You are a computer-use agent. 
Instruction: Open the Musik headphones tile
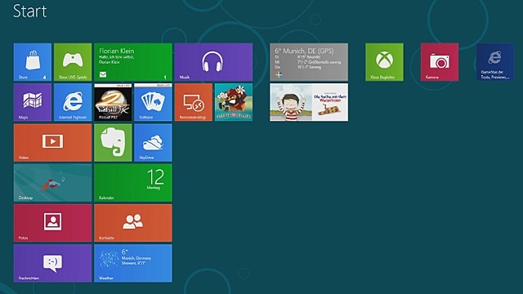tap(213, 62)
